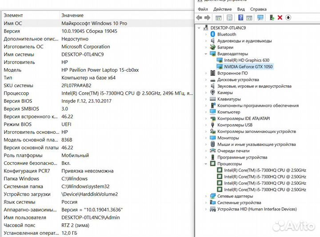The width and height of the screenshot is (320, 237).
Task: Click the Встроенное ПО firmware icon
Action: tap(212, 73)
